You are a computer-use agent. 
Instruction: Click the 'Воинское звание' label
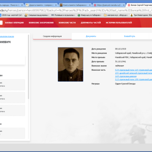[99, 66]
